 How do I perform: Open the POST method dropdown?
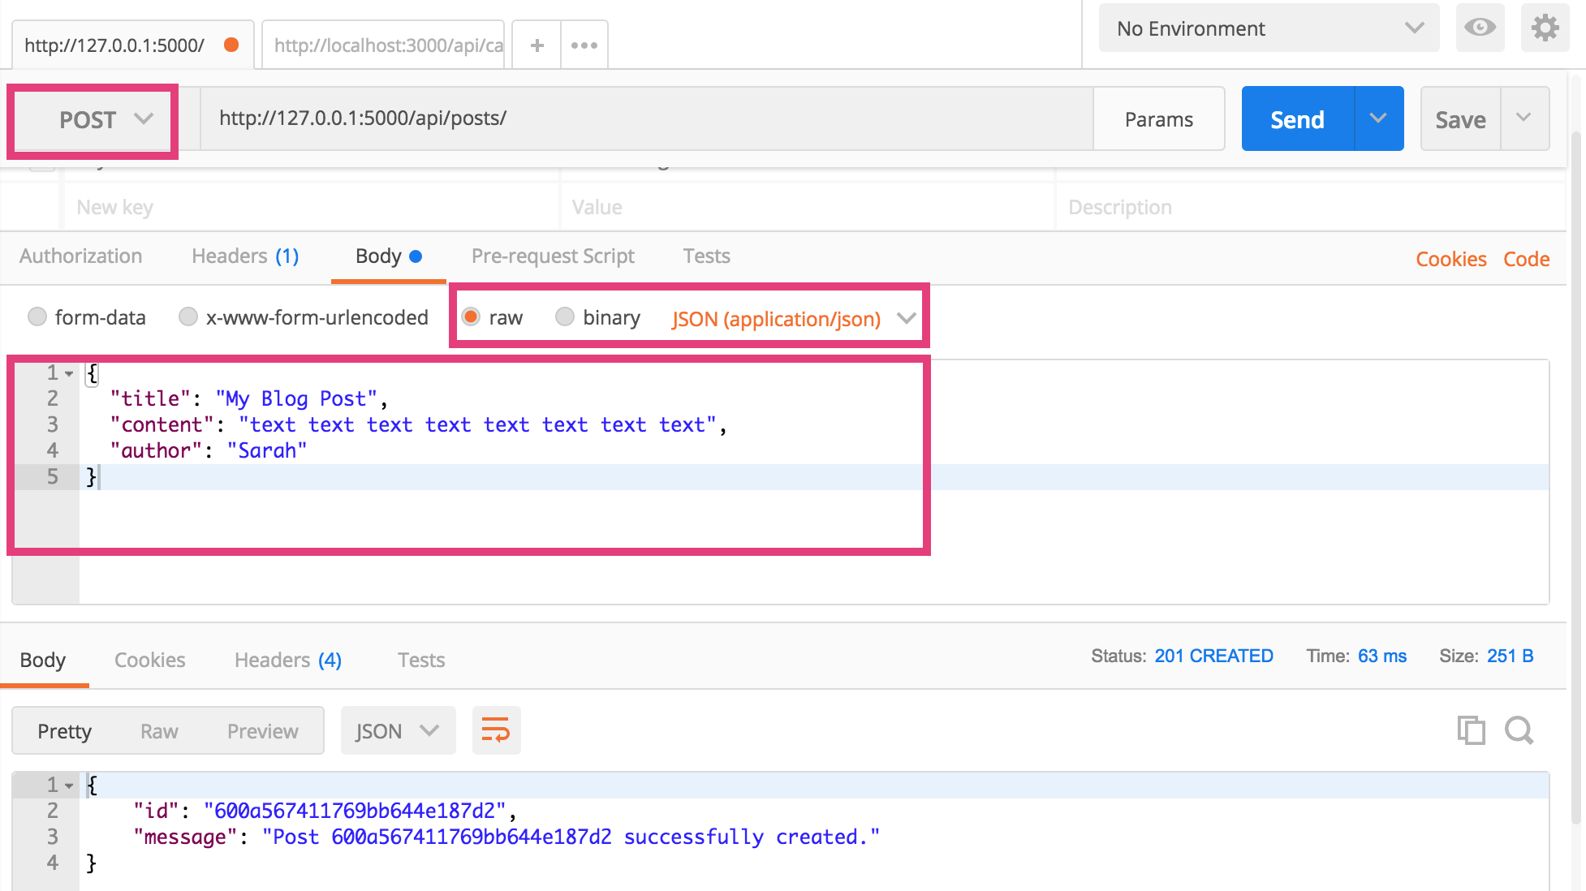coord(104,120)
